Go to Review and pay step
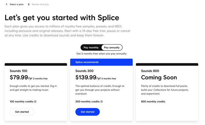This screenshot has height=125, width=205. pyautogui.click(x=40, y=4)
